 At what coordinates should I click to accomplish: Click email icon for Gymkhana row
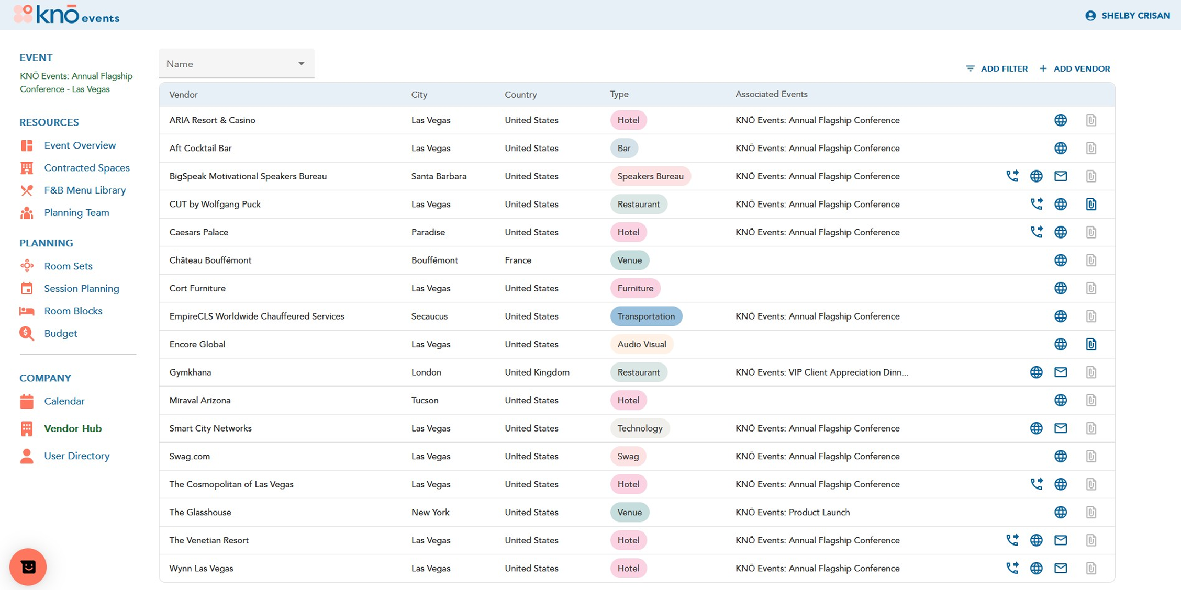coord(1060,372)
